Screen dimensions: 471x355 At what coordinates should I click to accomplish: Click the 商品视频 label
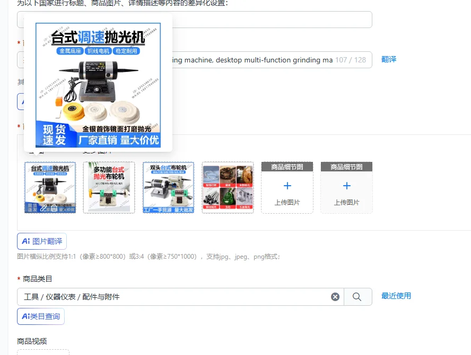(32, 341)
